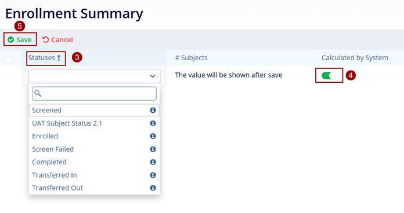Click info icon beside Enrolled
Screen dimensions: 404x213
(153, 136)
